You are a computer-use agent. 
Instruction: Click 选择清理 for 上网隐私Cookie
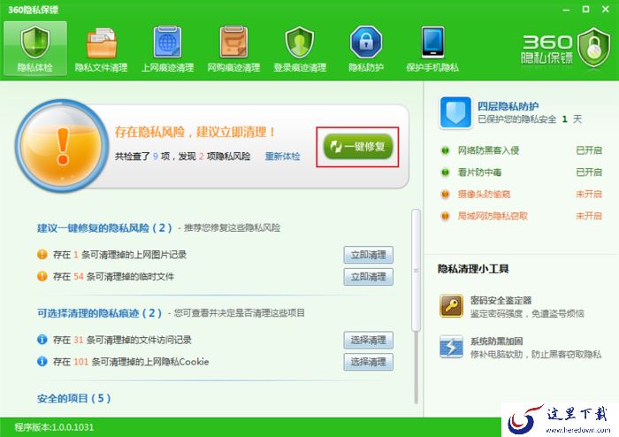[369, 362]
